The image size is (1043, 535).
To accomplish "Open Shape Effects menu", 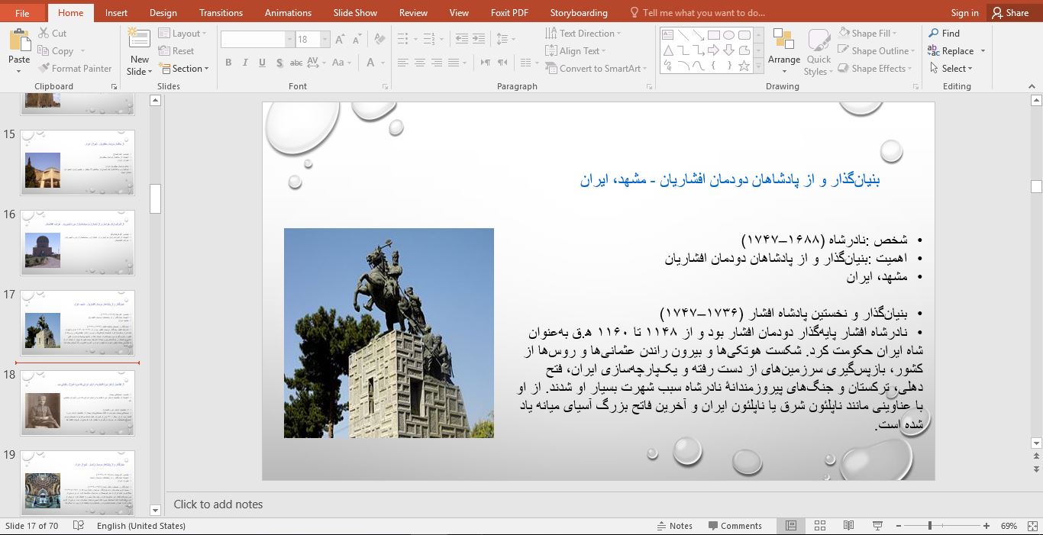I will click(875, 69).
